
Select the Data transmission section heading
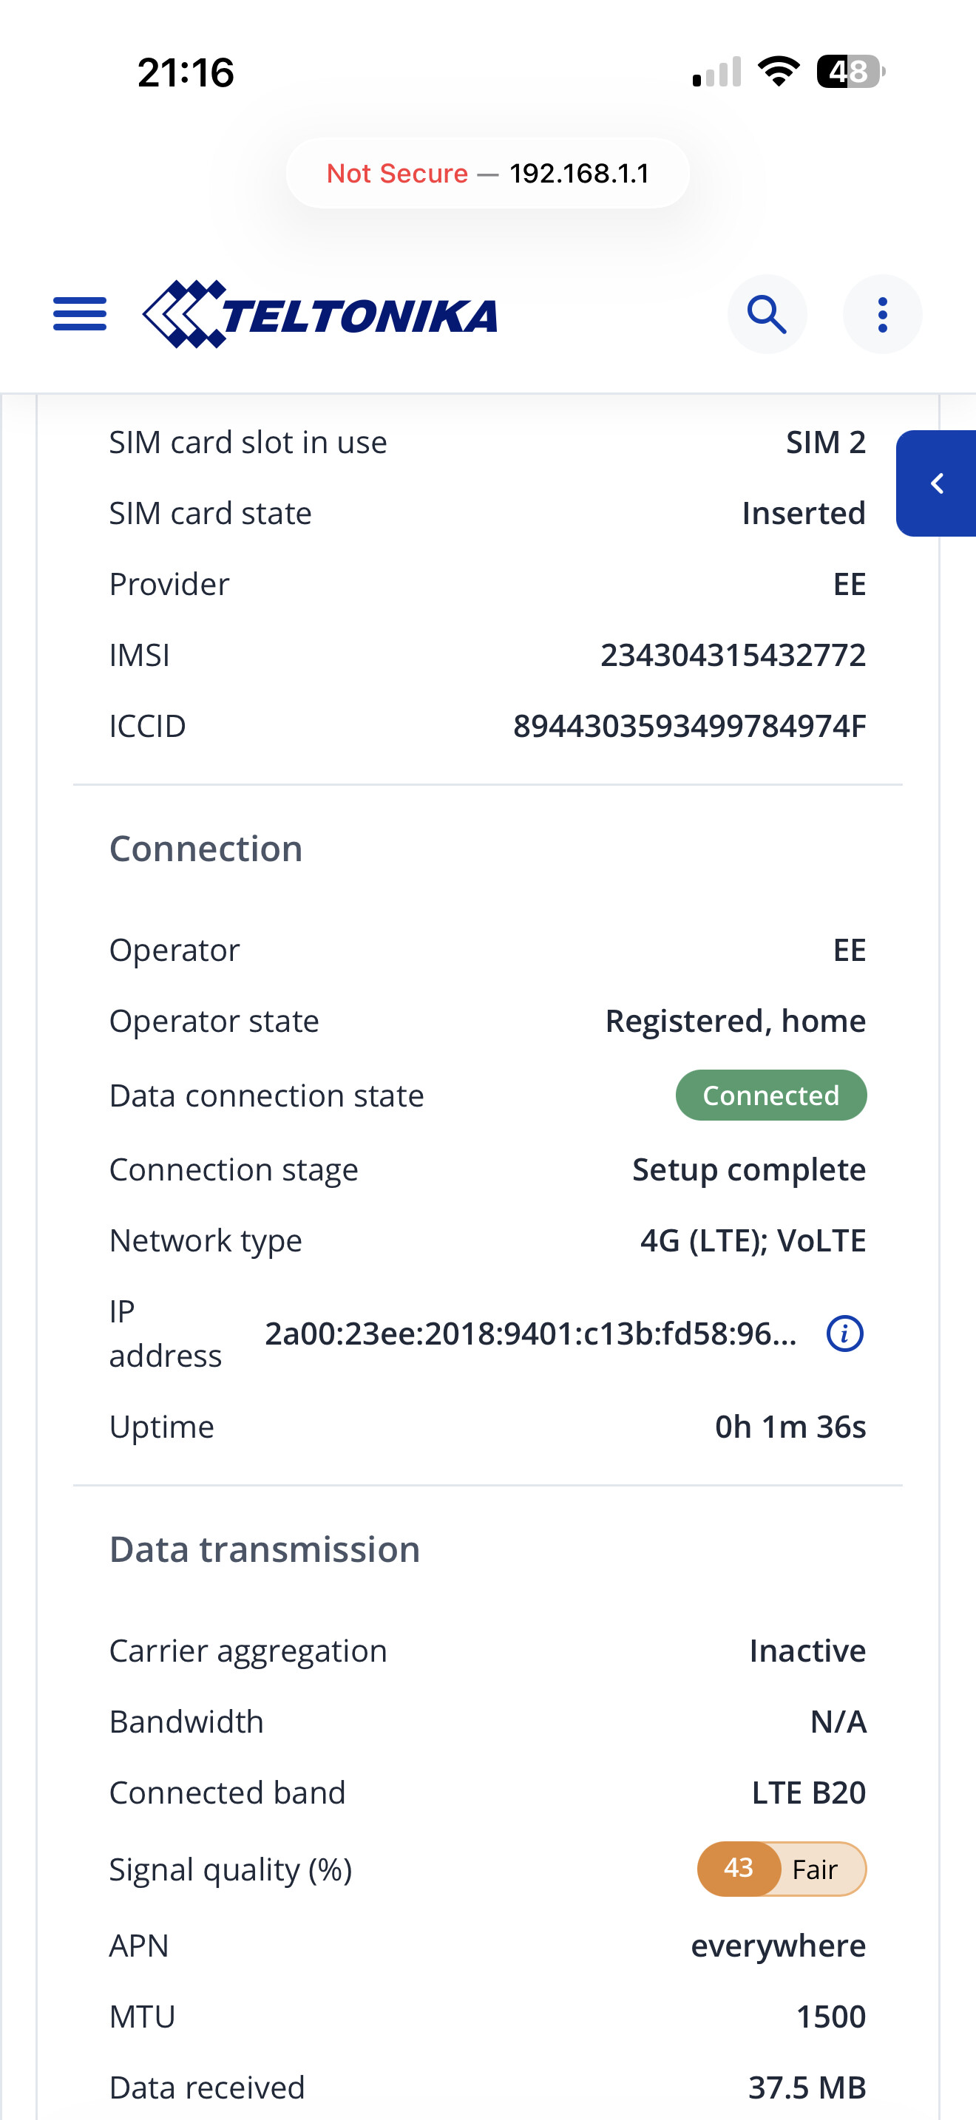(x=265, y=1549)
